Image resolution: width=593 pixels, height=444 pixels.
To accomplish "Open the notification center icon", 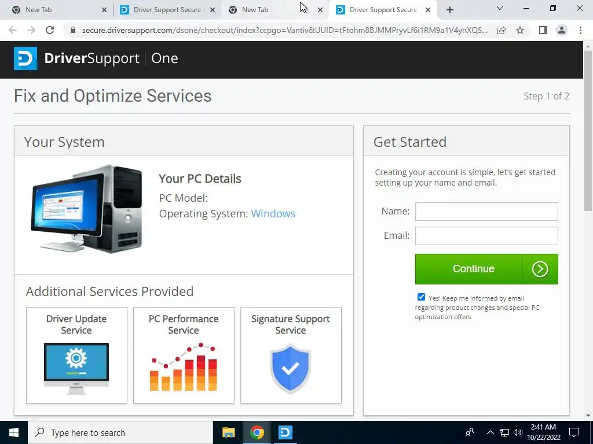I will pos(574,432).
